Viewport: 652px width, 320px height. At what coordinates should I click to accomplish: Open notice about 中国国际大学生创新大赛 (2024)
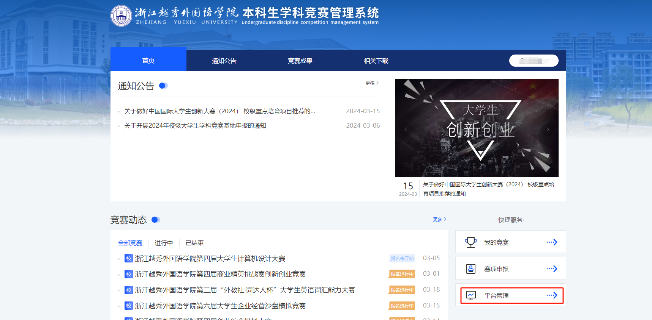[x=219, y=111]
